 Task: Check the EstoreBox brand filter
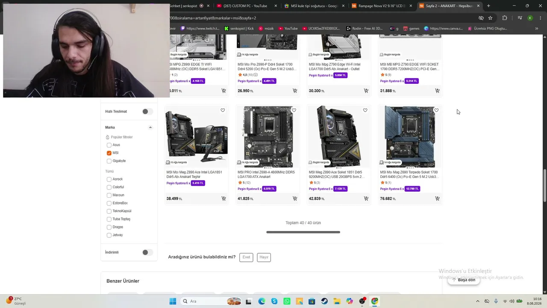(x=109, y=203)
